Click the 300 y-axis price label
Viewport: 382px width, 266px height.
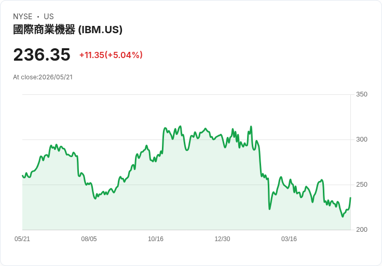(362, 139)
